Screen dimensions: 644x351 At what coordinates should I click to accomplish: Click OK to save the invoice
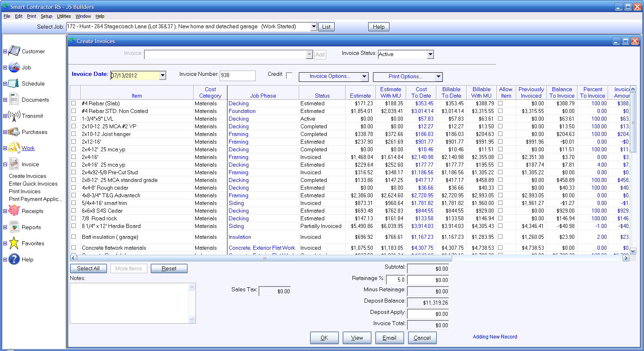coord(324,338)
